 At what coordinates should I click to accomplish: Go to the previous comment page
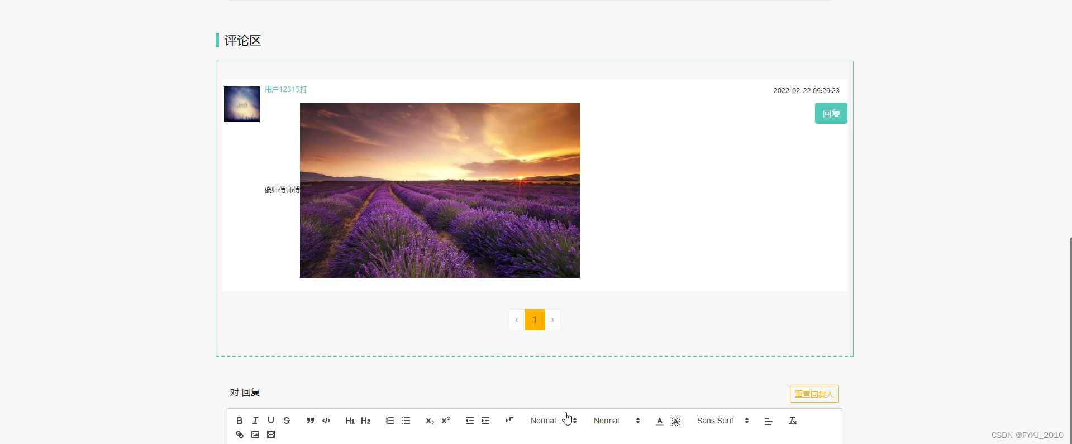pyautogui.click(x=516, y=320)
